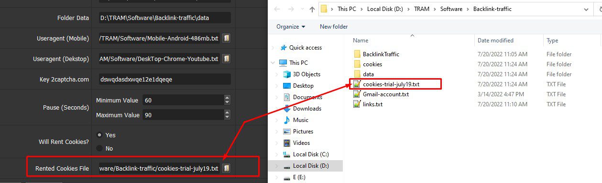Select links.txt file icon

[357, 104]
